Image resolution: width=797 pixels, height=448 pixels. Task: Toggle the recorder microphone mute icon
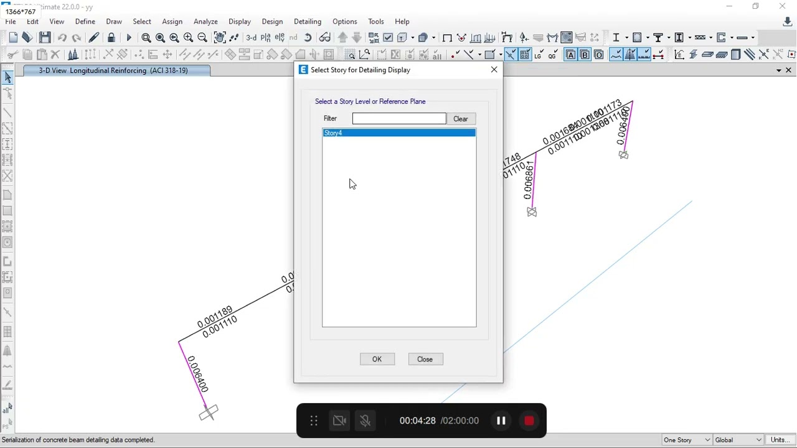click(365, 421)
